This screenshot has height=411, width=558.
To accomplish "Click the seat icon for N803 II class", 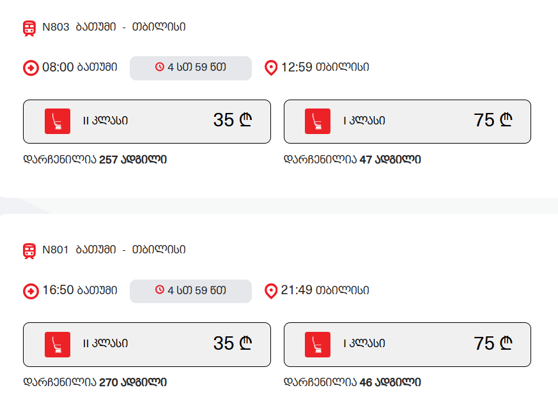I will tap(58, 121).
